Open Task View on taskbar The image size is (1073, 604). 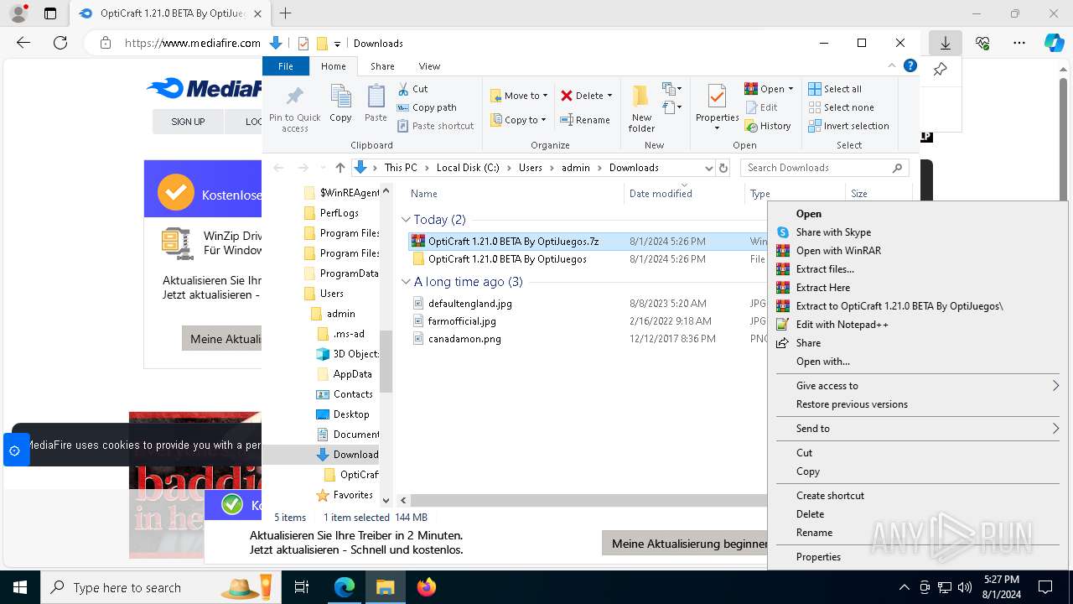[x=302, y=587]
